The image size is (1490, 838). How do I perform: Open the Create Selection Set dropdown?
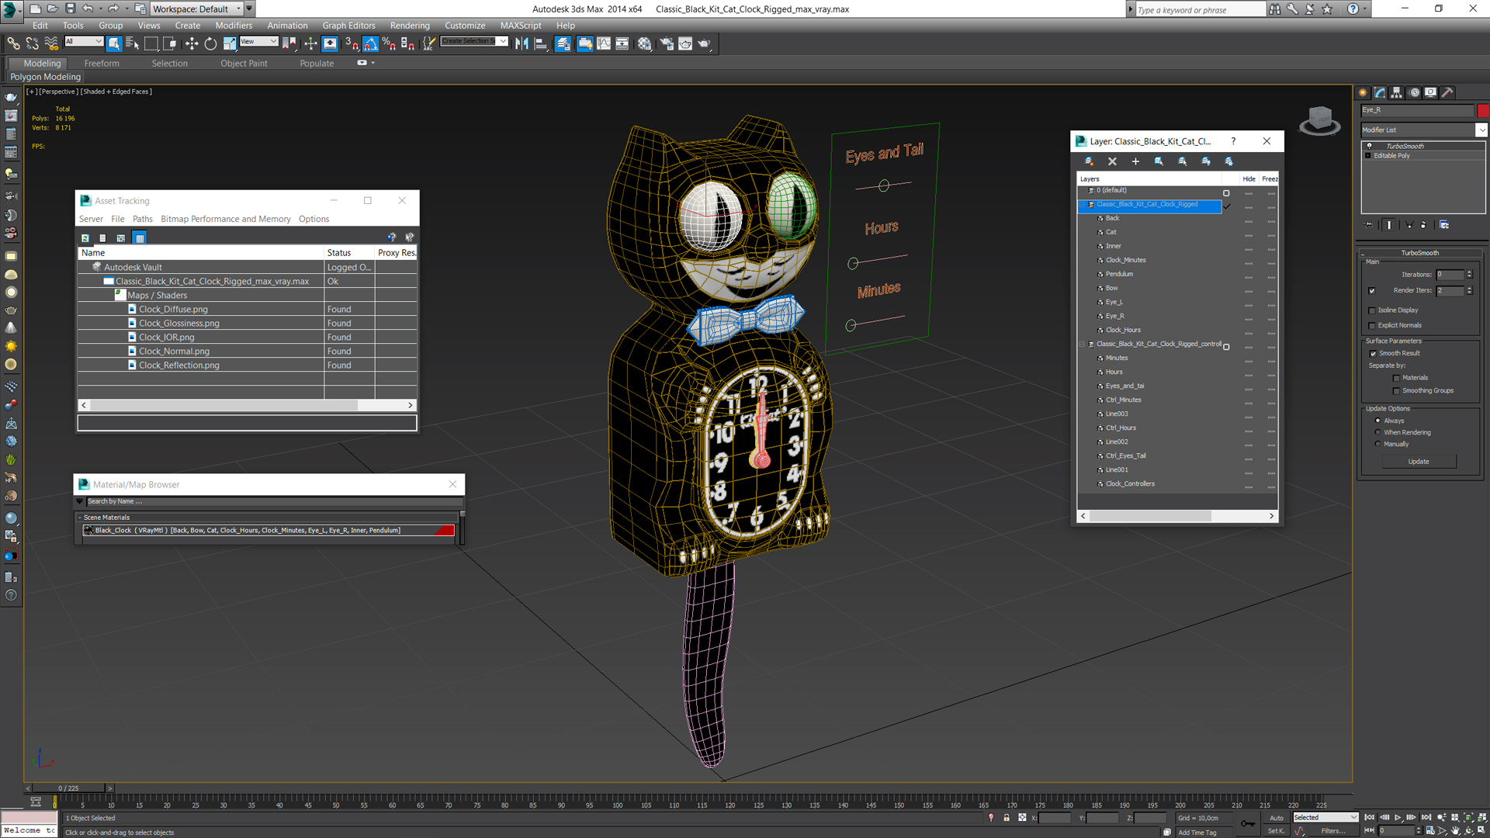[x=503, y=41]
